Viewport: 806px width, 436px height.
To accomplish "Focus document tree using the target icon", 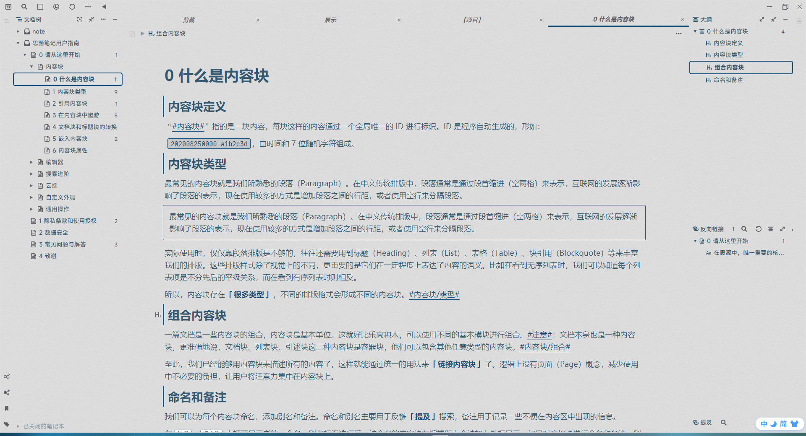I will coord(80,19).
